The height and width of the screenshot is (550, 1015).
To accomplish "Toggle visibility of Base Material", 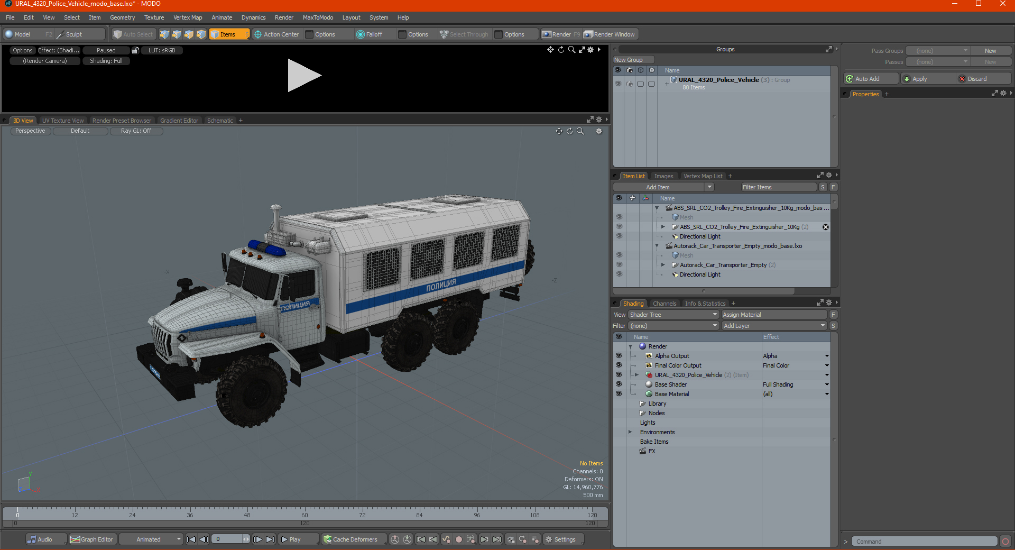I will (x=619, y=394).
